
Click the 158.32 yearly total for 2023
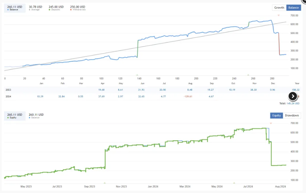[295, 90]
